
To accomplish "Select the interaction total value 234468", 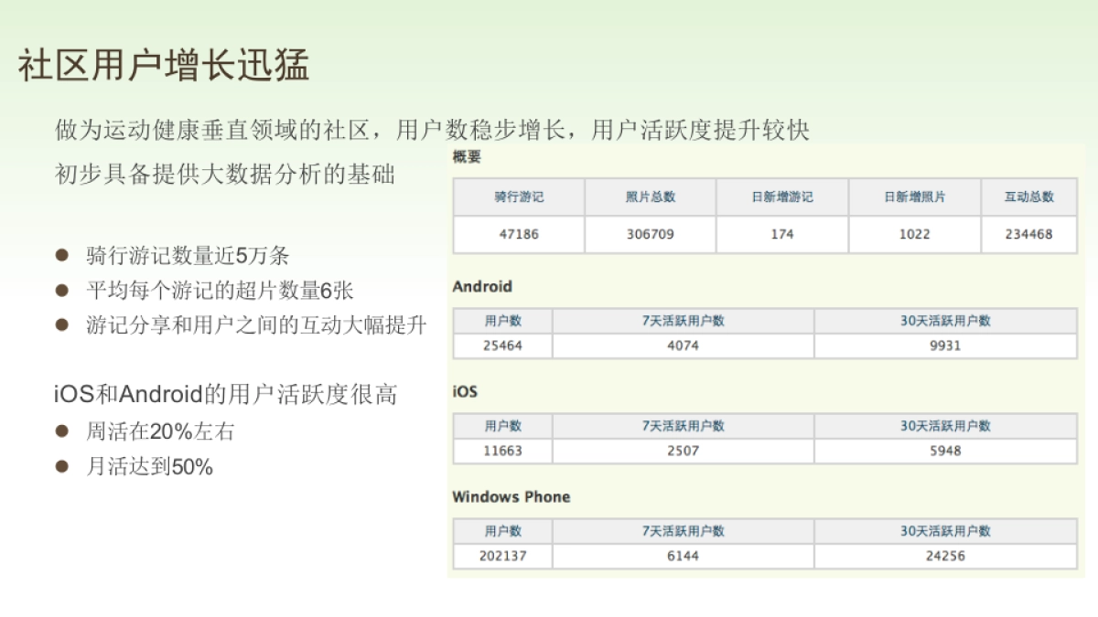I will (x=1028, y=234).
